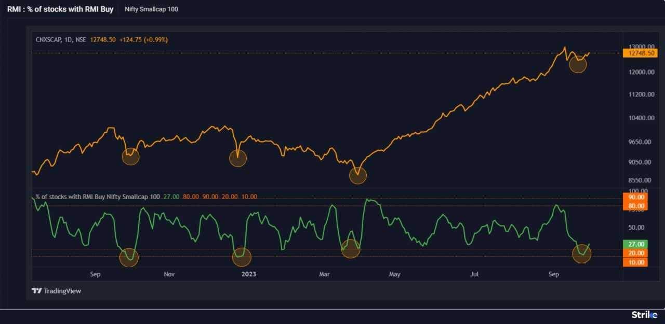
Task: Select the Nifty Smallcap 100 menu item
Action: point(151,9)
